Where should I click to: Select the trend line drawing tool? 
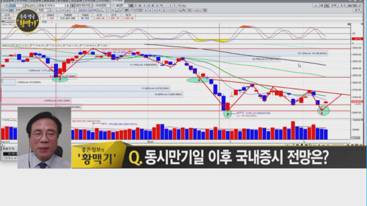[x=54, y=10]
